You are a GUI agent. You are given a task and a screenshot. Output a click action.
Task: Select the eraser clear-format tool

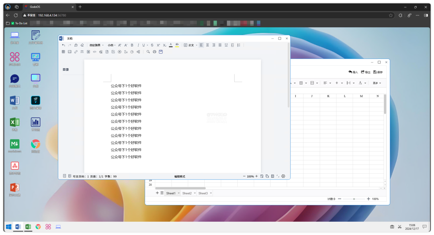click(82, 45)
